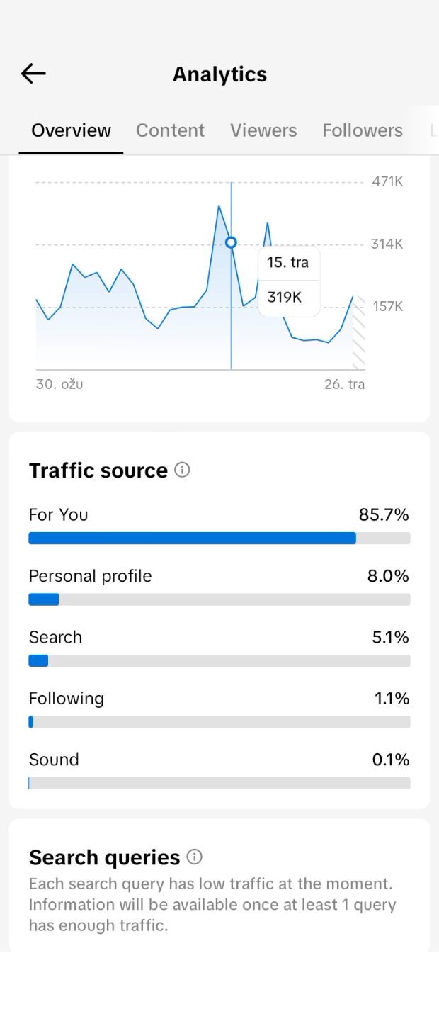Switch to the Viewers tab

(263, 130)
